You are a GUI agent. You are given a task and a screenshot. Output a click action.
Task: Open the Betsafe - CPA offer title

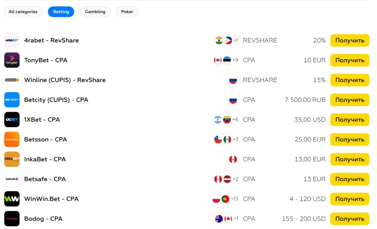(x=45, y=179)
